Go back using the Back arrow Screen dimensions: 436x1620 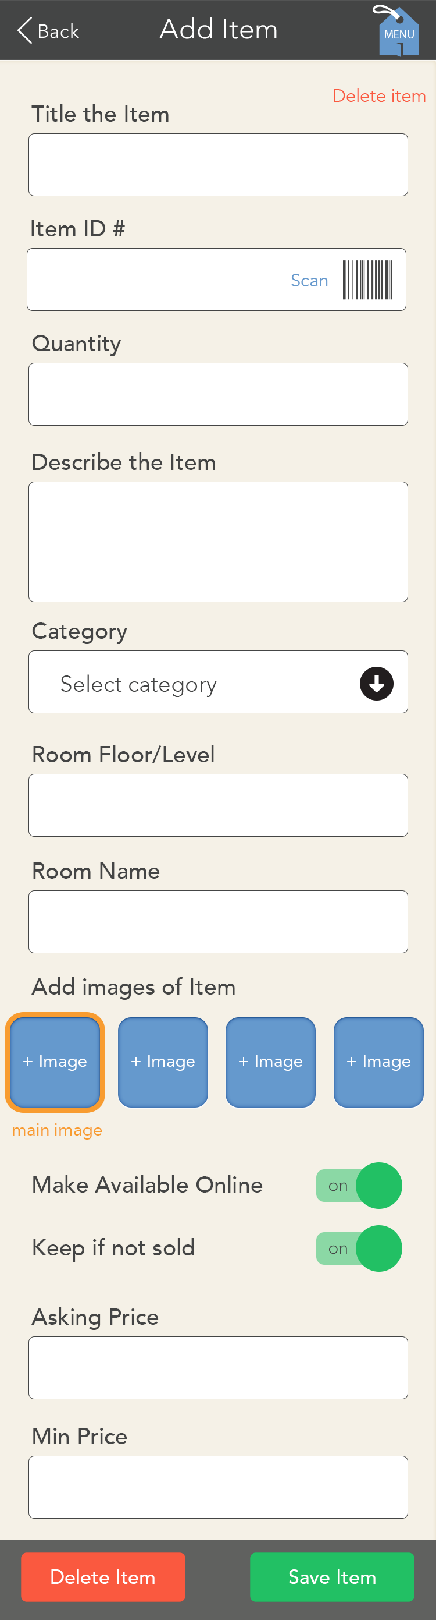pos(48,30)
